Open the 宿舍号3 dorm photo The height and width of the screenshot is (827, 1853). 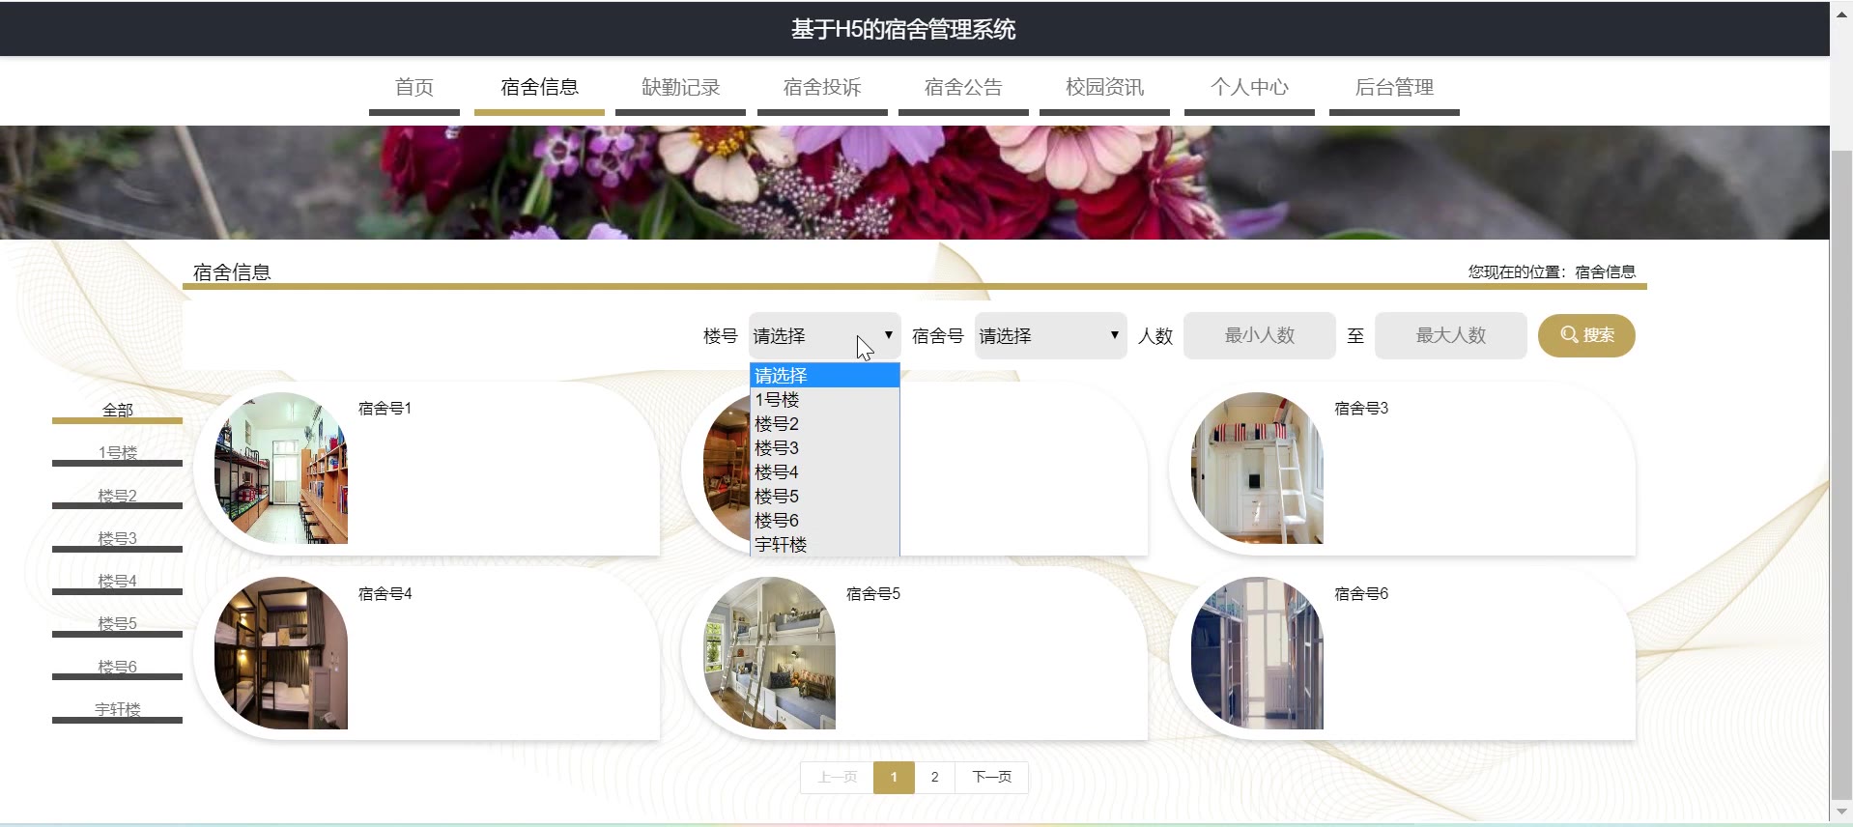(x=1257, y=468)
